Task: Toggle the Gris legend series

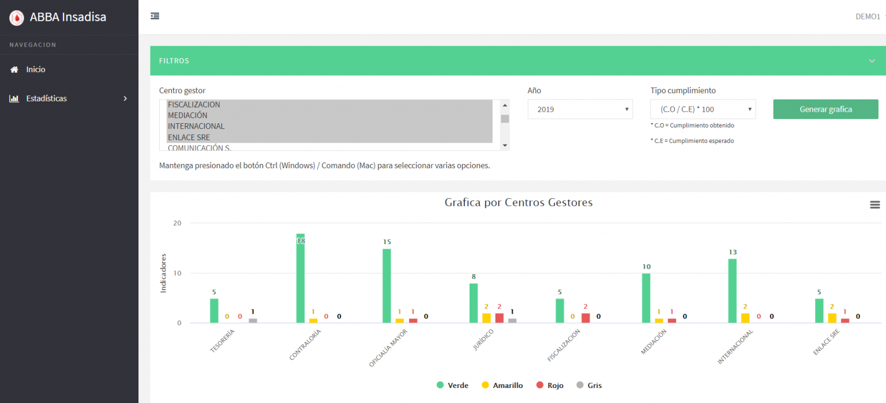Action: (x=589, y=385)
